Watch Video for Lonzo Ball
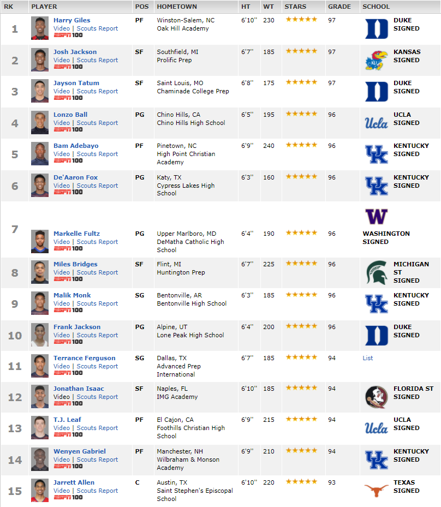Screen dimensions: 441x507 pyautogui.click(x=62, y=123)
